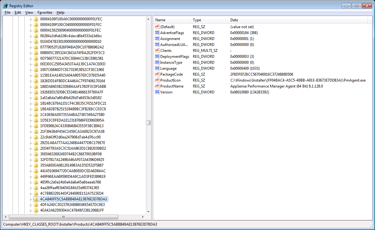This screenshot has height=230, width=375.
Task: Click folder icon of key 1826DD14FB0DC4A46AC7F97406170164
Action: pos(36,81)
